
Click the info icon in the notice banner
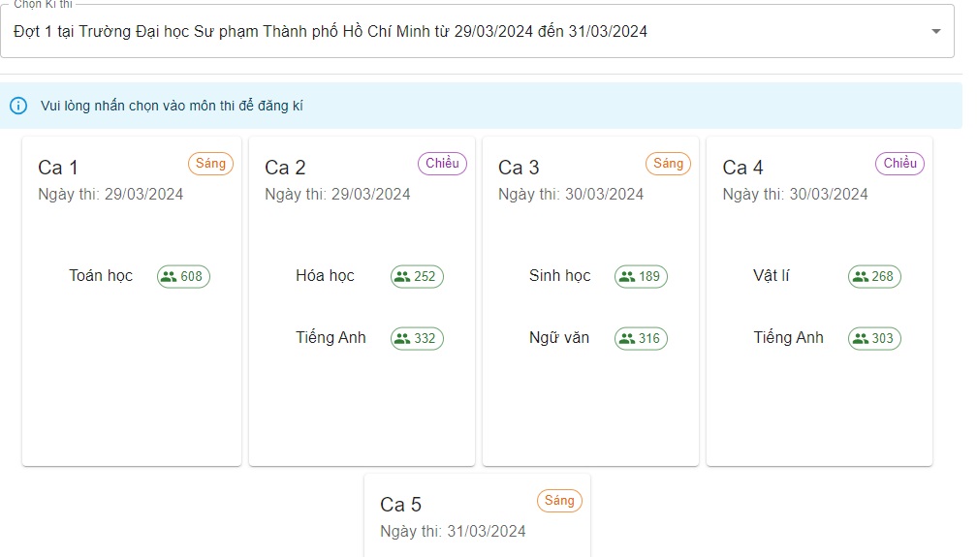click(18, 106)
